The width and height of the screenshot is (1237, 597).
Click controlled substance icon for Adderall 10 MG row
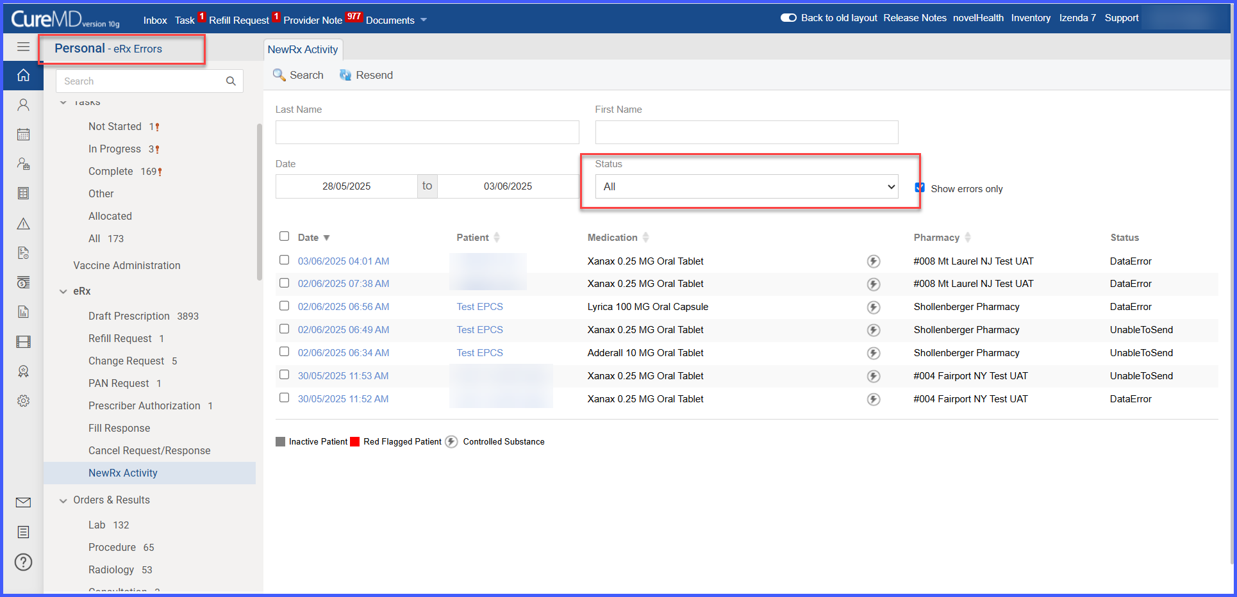(x=873, y=353)
